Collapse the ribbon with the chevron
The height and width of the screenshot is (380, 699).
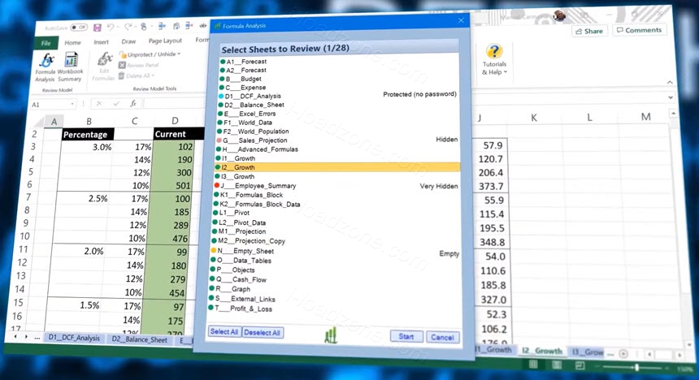[x=670, y=82]
